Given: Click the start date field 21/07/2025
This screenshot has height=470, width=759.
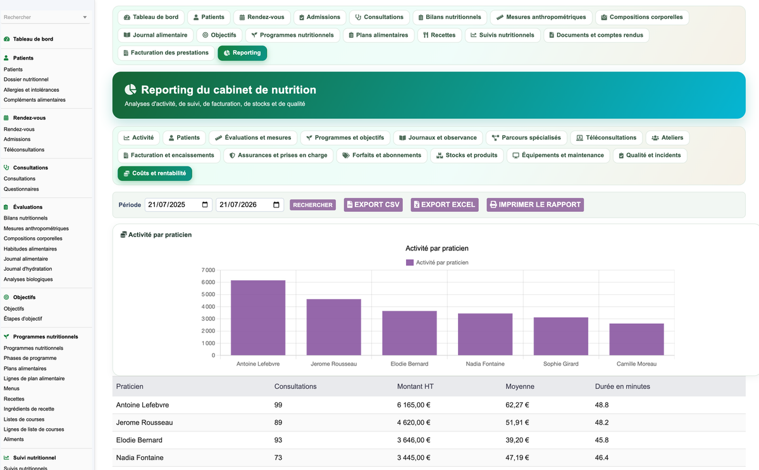Looking at the screenshot, I should pos(178,205).
